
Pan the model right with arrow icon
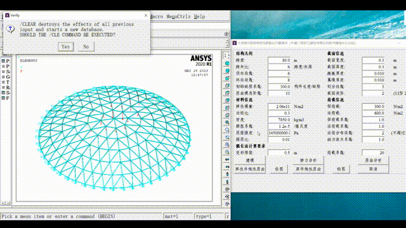click(227, 167)
